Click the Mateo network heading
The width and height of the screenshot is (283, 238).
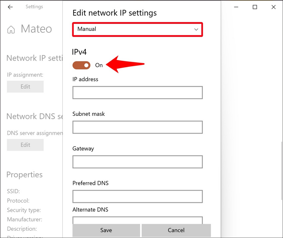pyautogui.click(x=36, y=29)
